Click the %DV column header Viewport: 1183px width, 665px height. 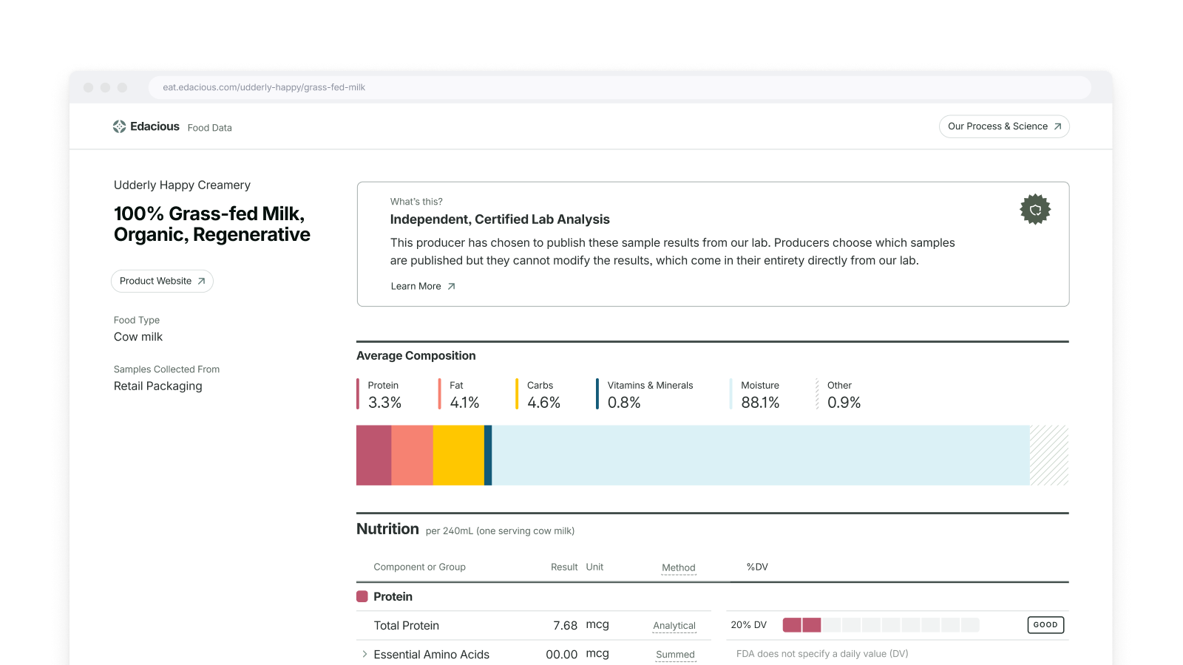[757, 567]
